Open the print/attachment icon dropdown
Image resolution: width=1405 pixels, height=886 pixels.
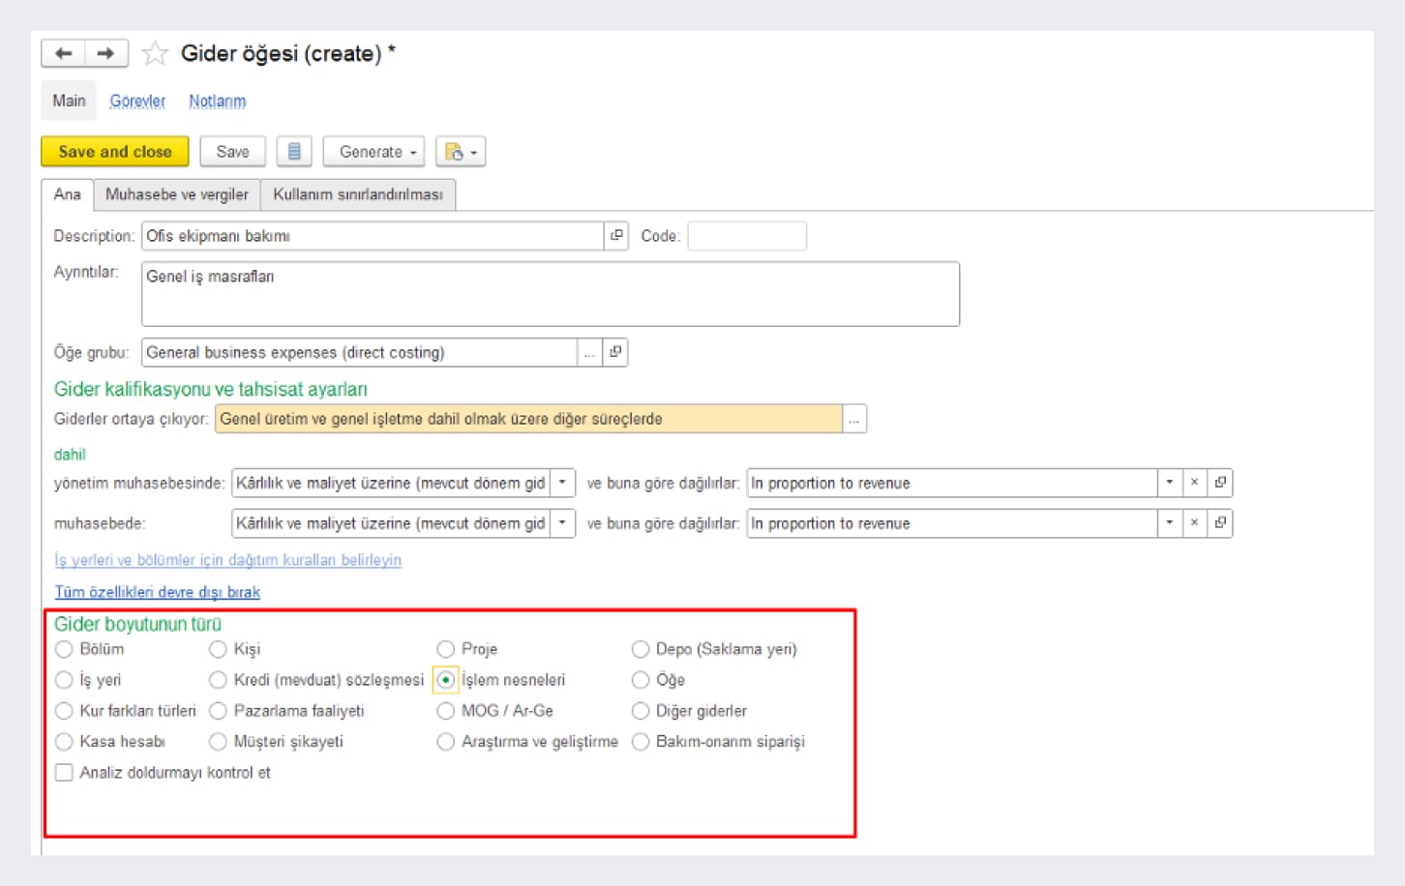[461, 152]
